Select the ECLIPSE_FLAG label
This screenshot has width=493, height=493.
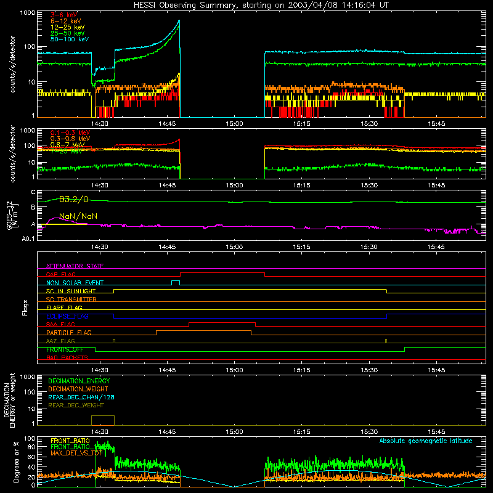pyautogui.click(x=67, y=316)
